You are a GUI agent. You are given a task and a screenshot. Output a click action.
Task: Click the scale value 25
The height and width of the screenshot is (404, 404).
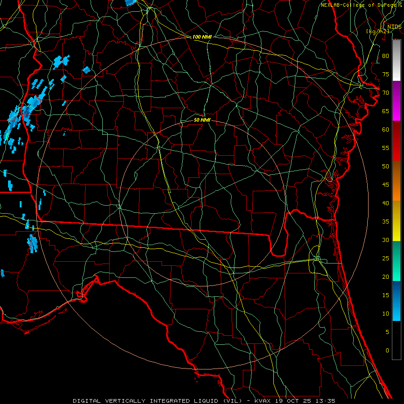click(386, 259)
